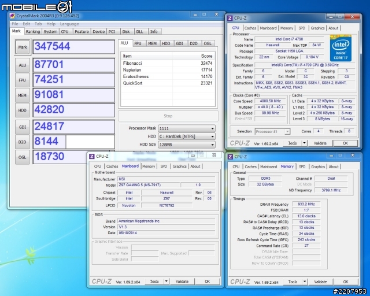Click the CPU-Z icon in the Mainboard window title
This screenshot has height=296, width=370.
[92, 156]
